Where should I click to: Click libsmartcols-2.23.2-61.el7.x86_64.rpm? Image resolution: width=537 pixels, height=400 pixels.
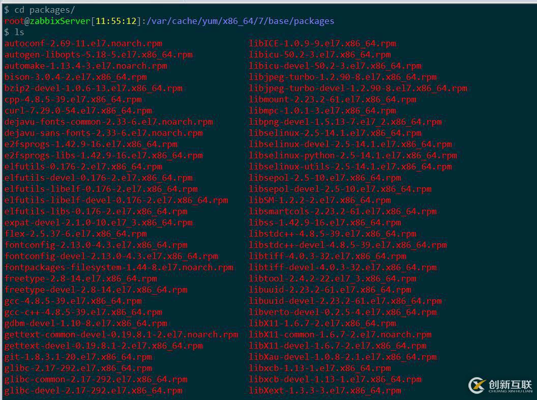343,212
